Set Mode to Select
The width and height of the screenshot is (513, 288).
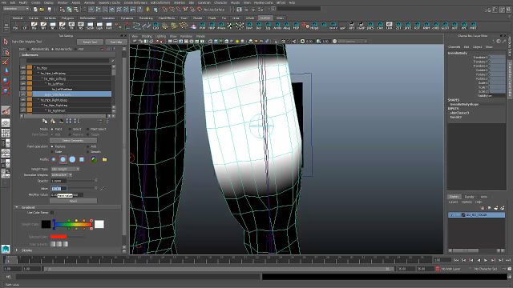coord(70,130)
